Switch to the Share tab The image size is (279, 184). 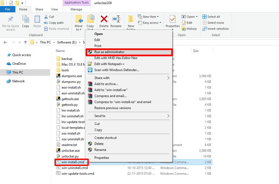[x=39, y=9]
